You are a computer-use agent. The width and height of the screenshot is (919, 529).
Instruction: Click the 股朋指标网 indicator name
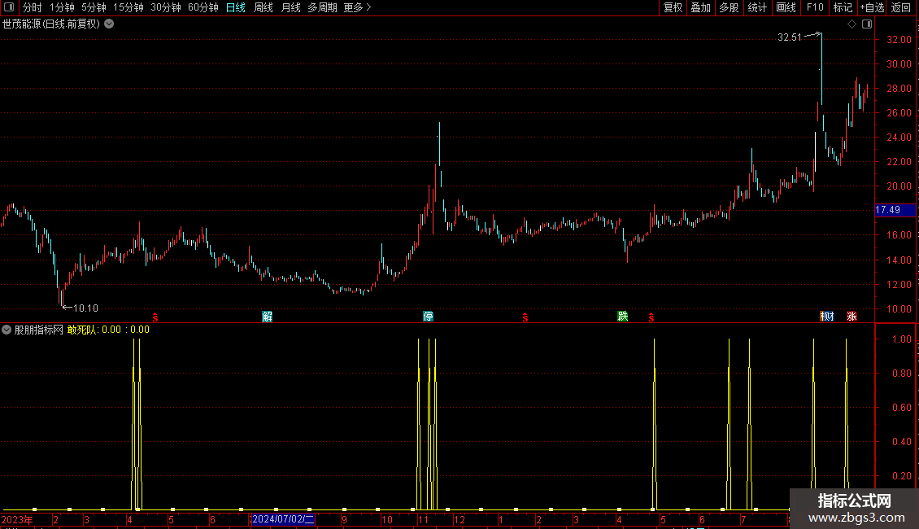(x=39, y=330)
